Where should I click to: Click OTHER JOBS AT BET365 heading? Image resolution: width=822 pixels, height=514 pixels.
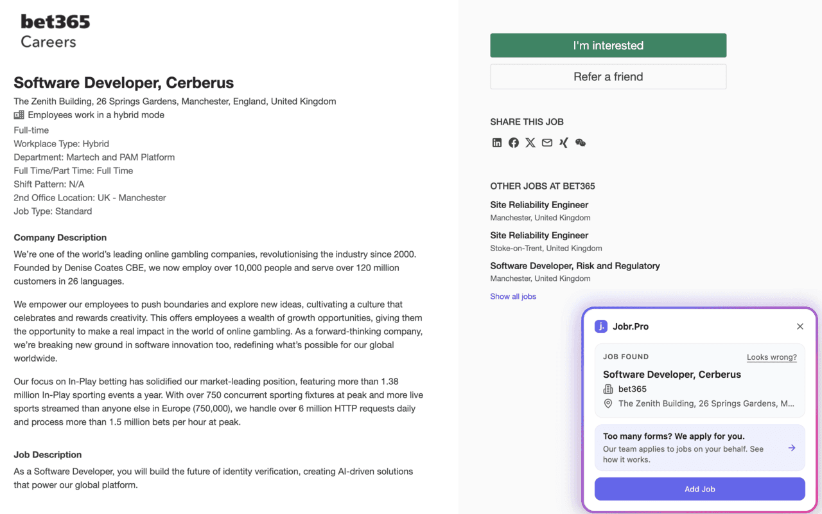(543, 186)
